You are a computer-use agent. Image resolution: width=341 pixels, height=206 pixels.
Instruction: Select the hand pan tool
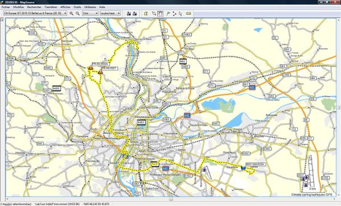coord(161,14)
